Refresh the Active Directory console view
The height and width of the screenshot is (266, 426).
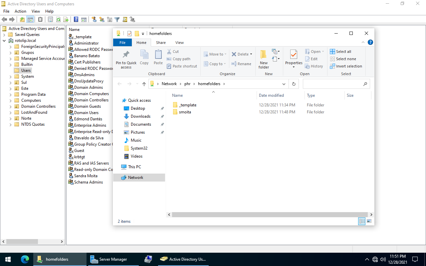pos(58,19)
